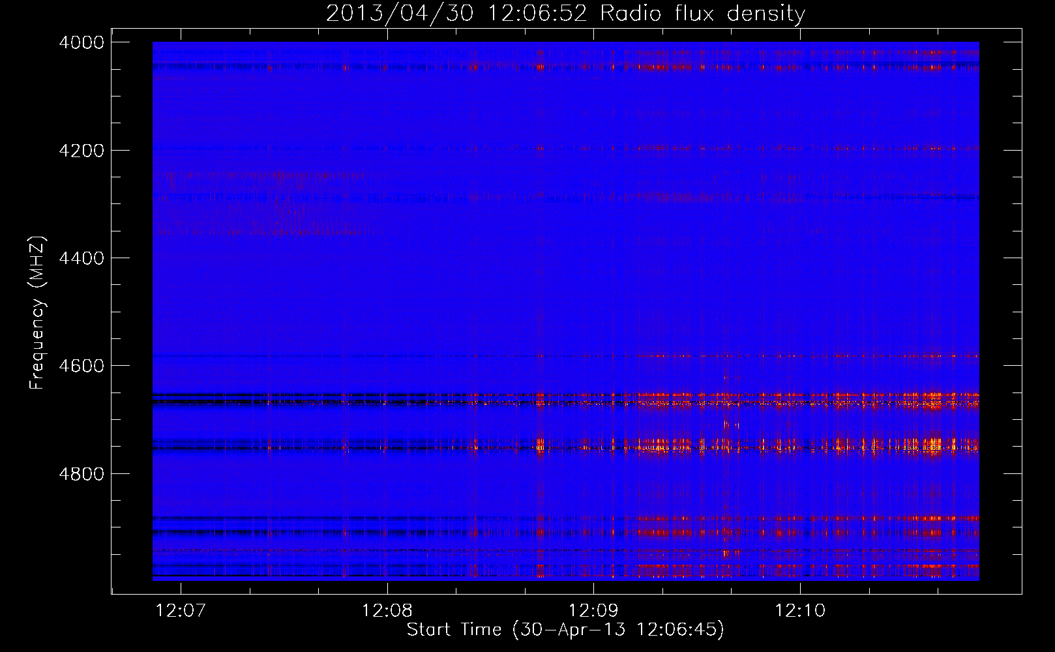
Task: Click the 4800 frequency axis label
Action: 82,474
